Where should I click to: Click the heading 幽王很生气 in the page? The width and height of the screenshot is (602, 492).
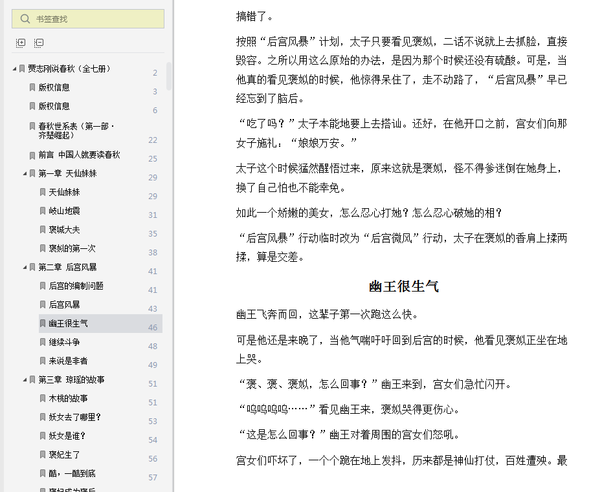(403, 286)
